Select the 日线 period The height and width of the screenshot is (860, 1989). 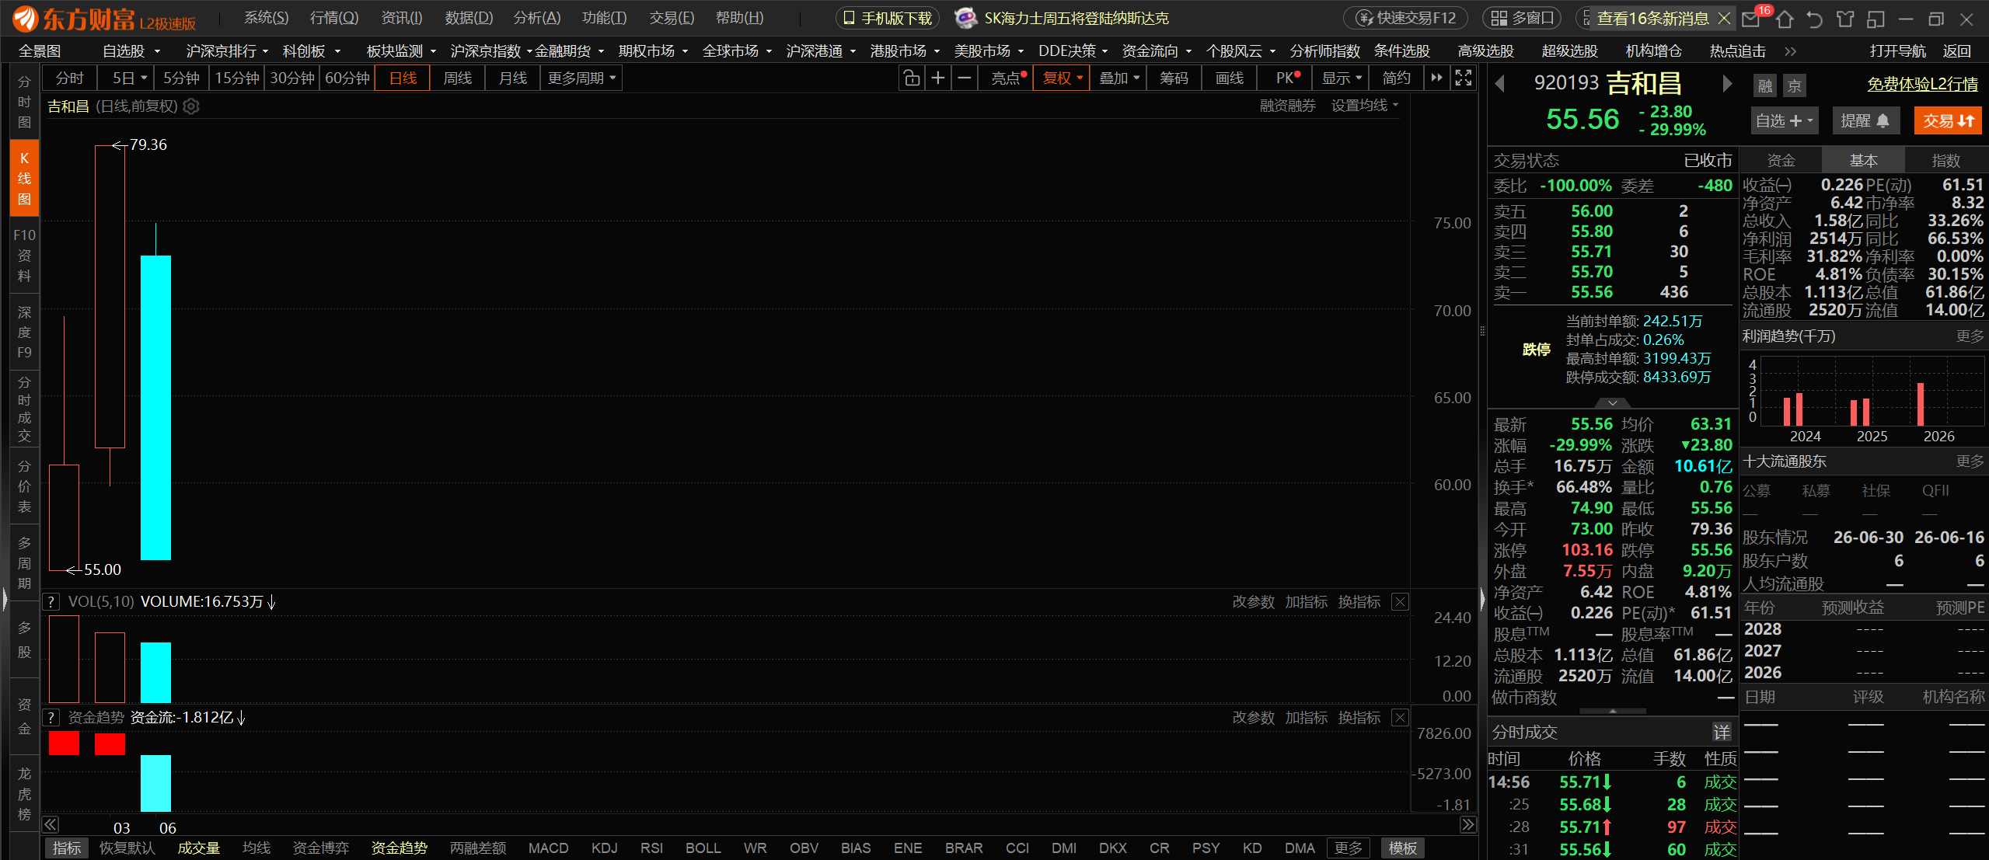(403, 78)
